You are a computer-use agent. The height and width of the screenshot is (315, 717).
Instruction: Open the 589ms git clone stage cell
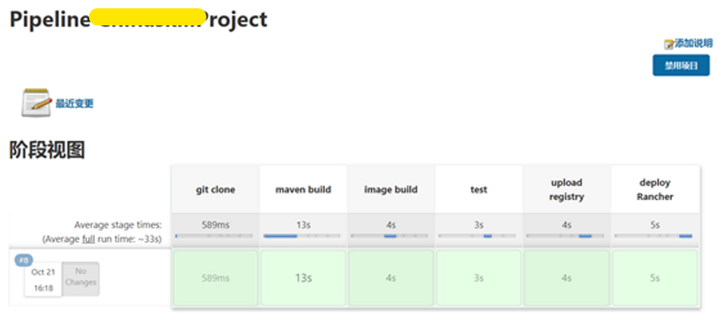tap(216, 278)
